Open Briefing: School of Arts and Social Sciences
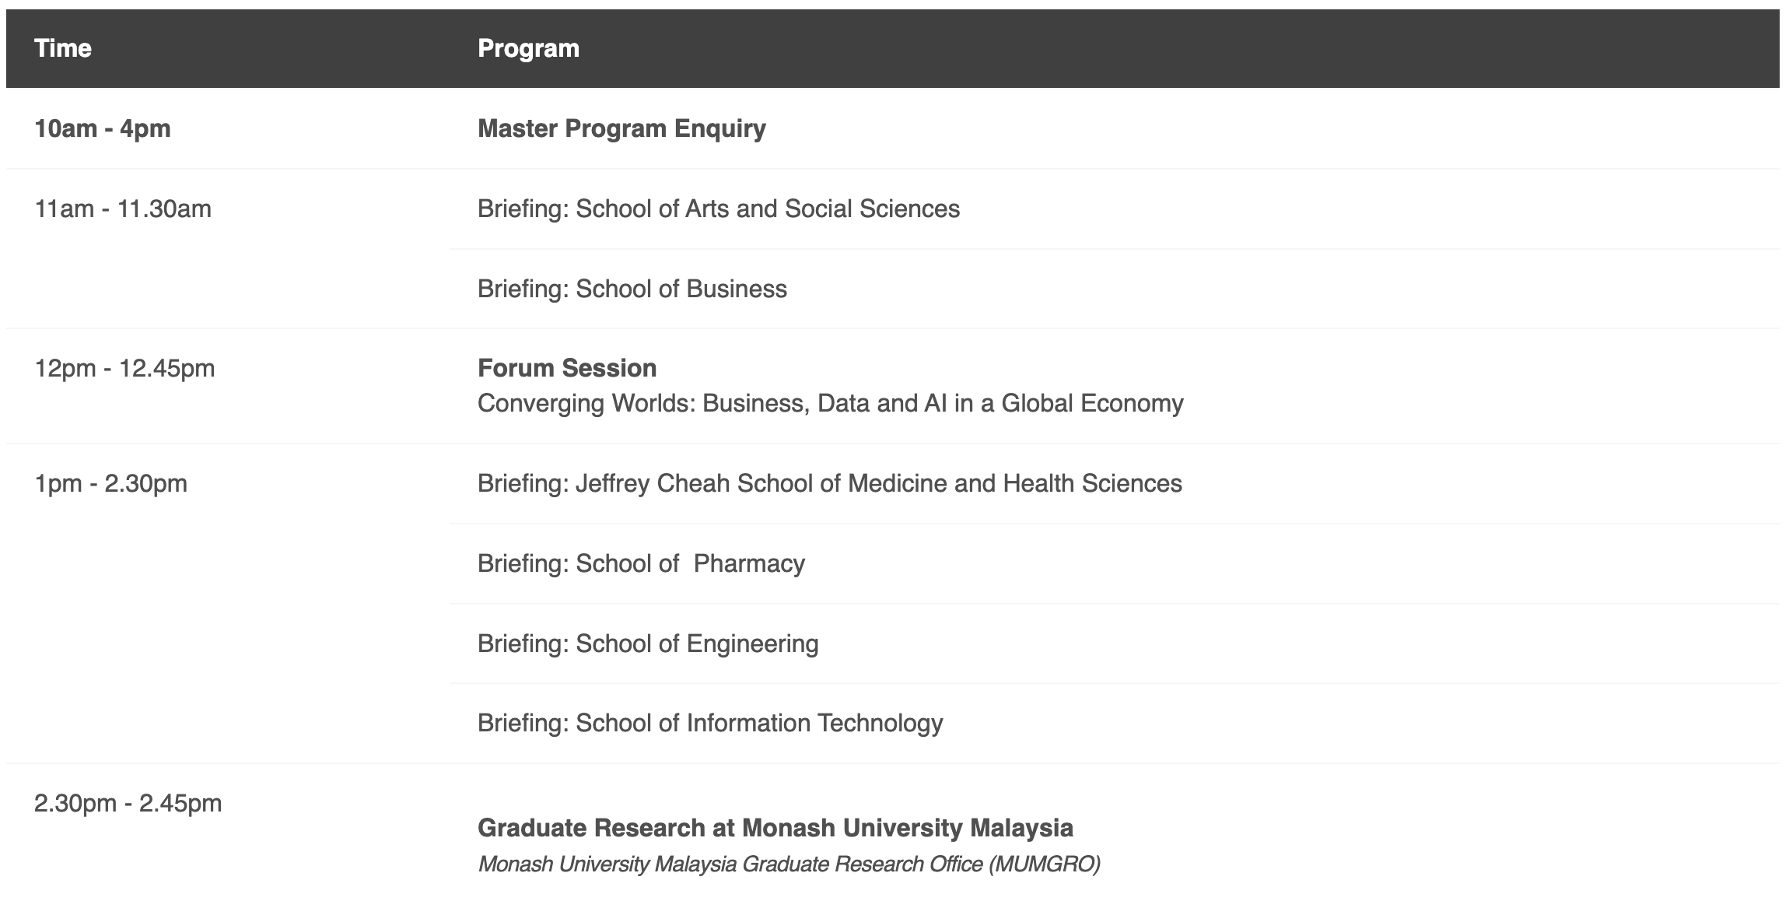This screenshot has height=901, width=1789. (x=718, y=209)
